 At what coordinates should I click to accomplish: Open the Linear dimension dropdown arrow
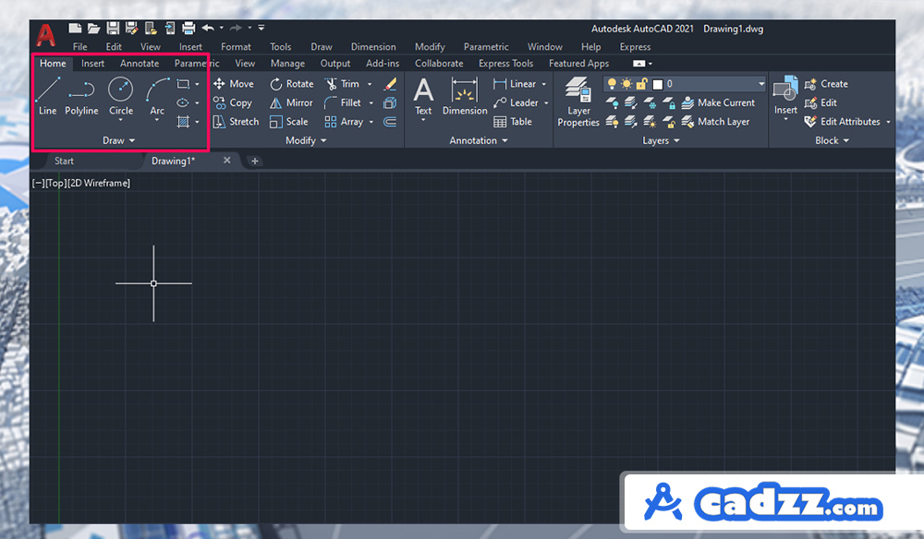click(544, 84)
